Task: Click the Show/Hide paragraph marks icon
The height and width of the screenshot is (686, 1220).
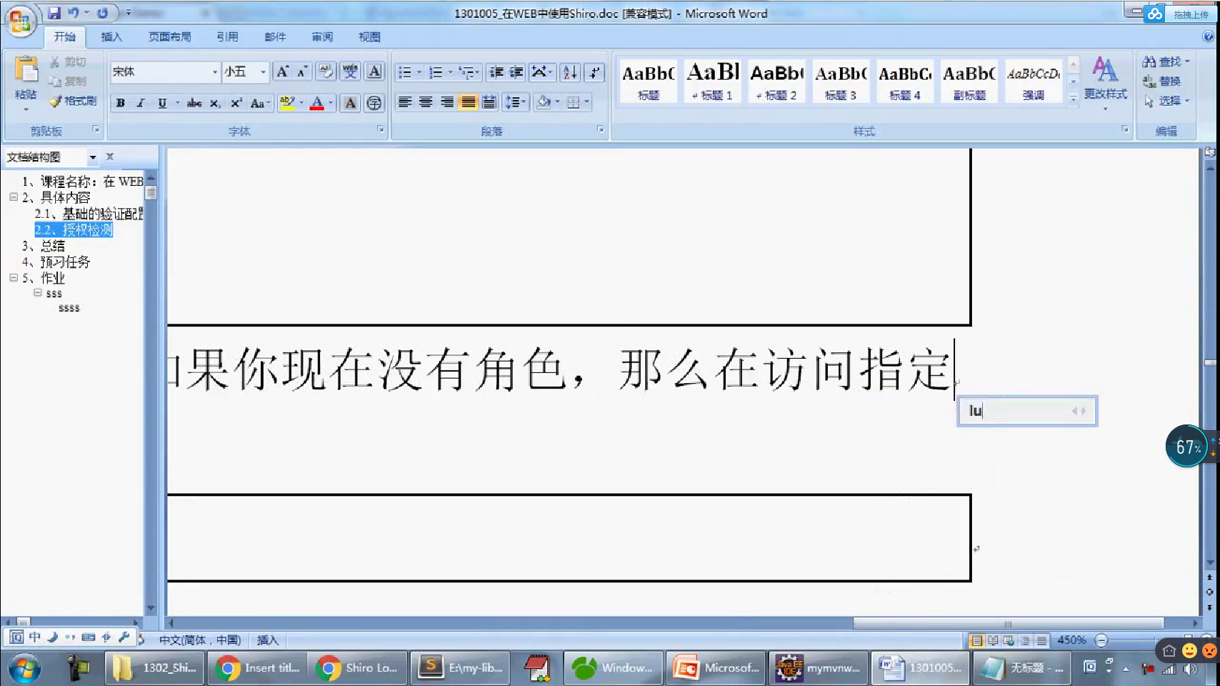Action: (594, 72)
